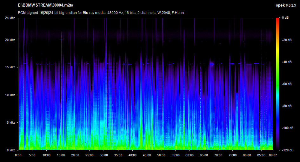Click the -120 dB scale label

pos(287,150)
